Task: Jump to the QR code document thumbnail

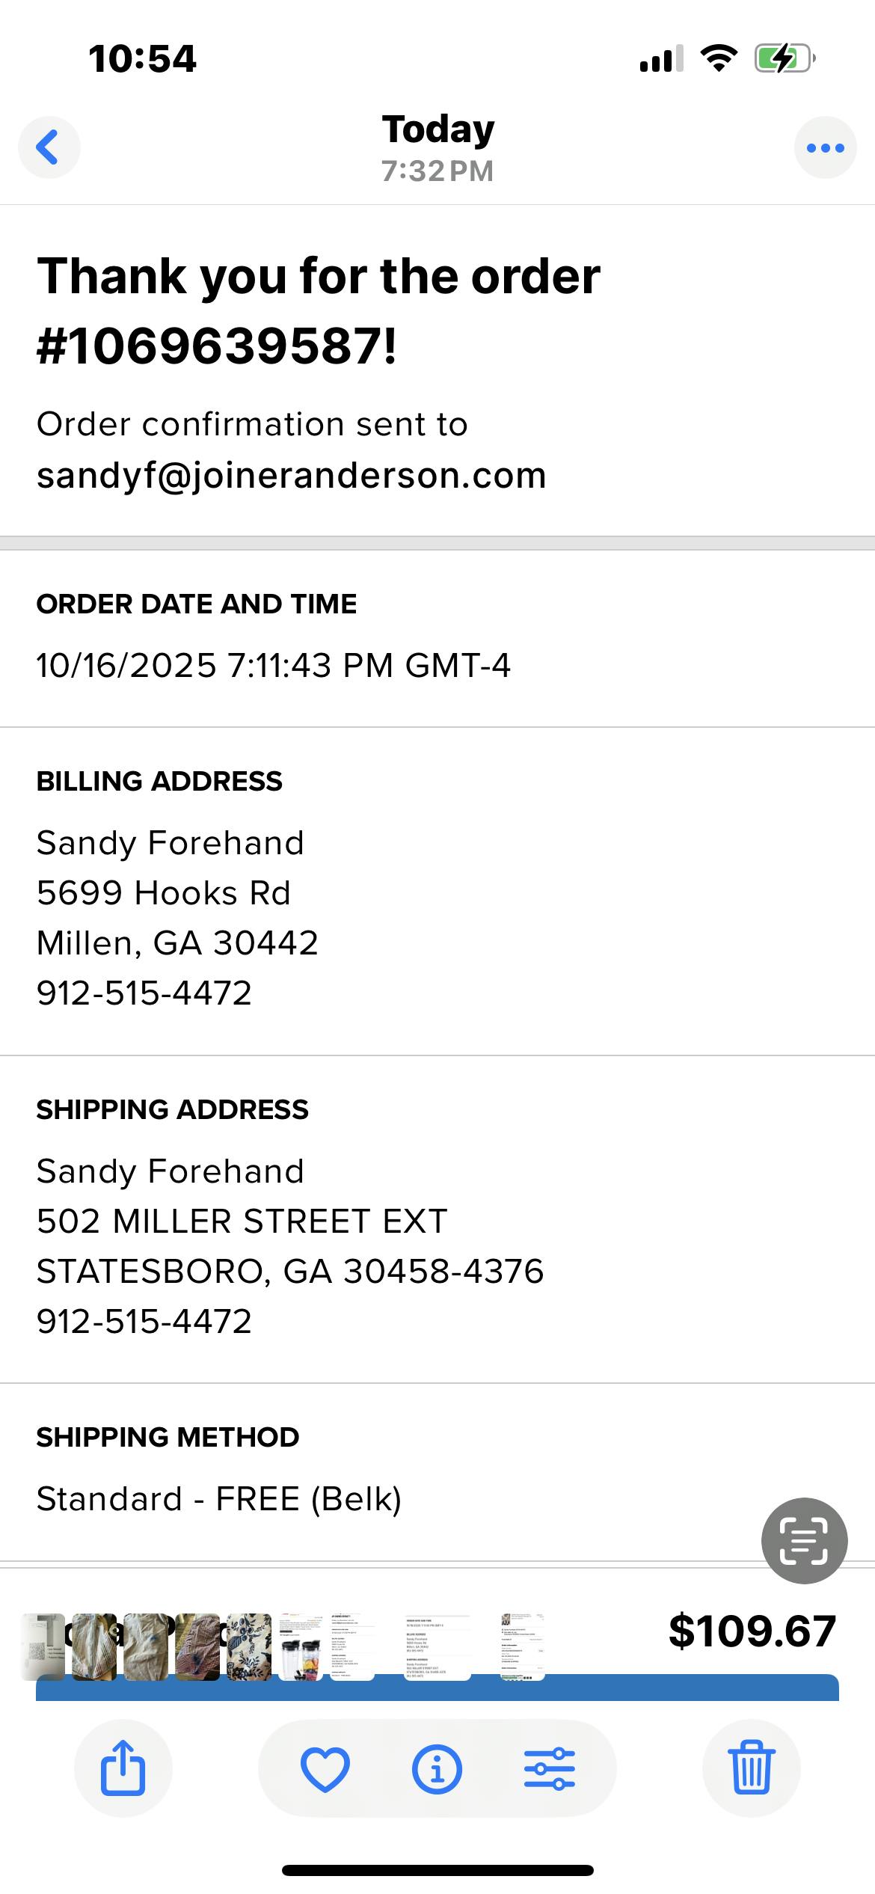Action: click(45, 1648)
